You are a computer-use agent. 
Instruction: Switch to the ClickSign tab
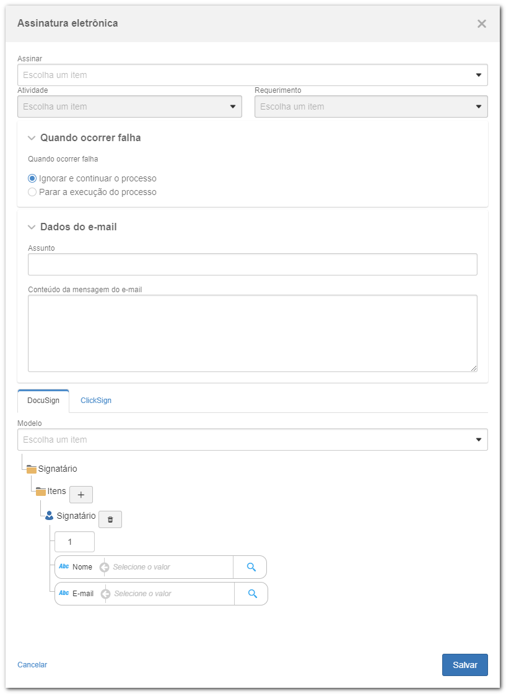[96, 401]
